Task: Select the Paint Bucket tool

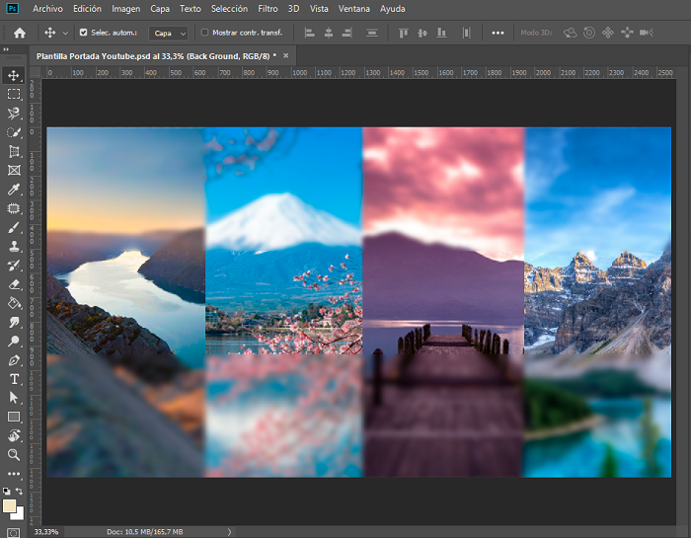Action: [14, 303]
